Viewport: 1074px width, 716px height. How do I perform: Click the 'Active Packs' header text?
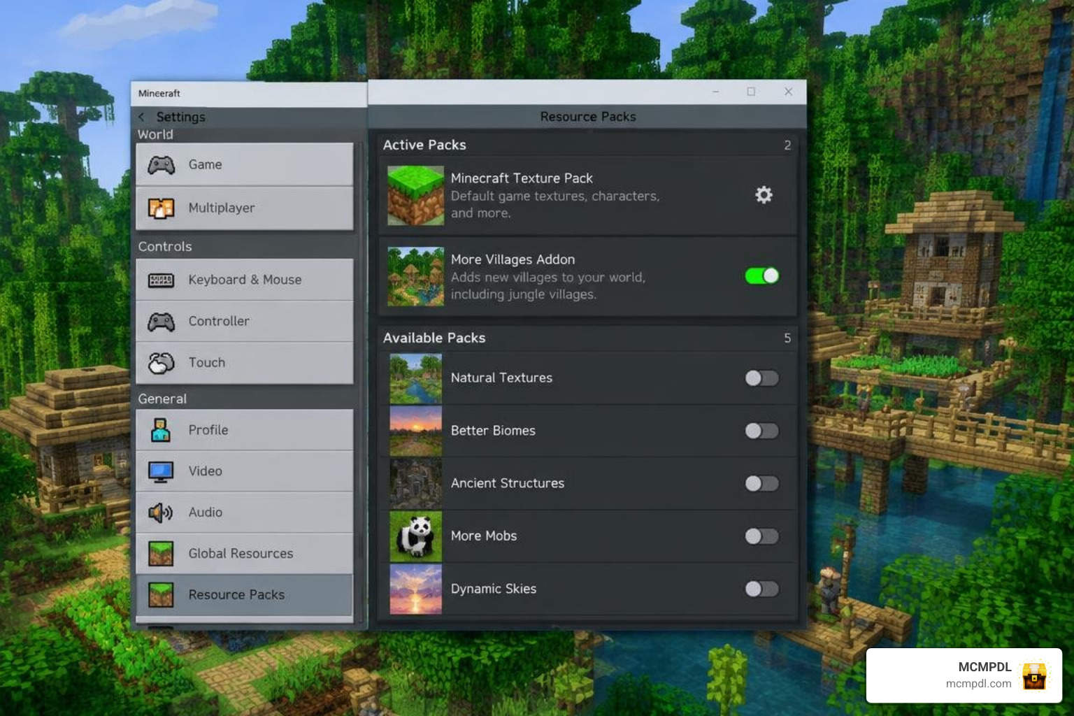[x=424, y=145]
